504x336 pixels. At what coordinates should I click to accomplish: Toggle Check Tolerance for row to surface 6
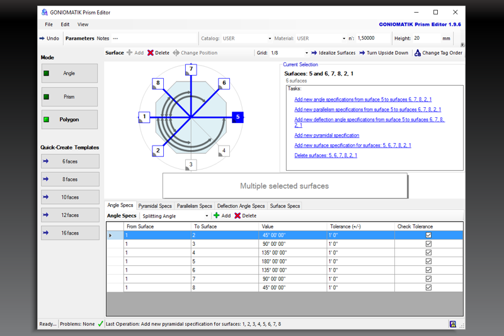click(x=428, y=270)
